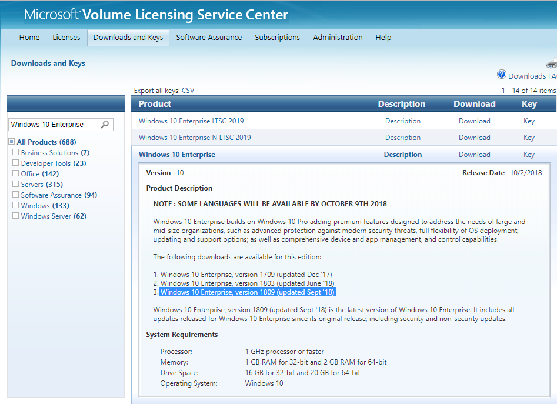Click the Key column header
The width and height of the screenshot is (557, 404).
(x=529, y=104)
